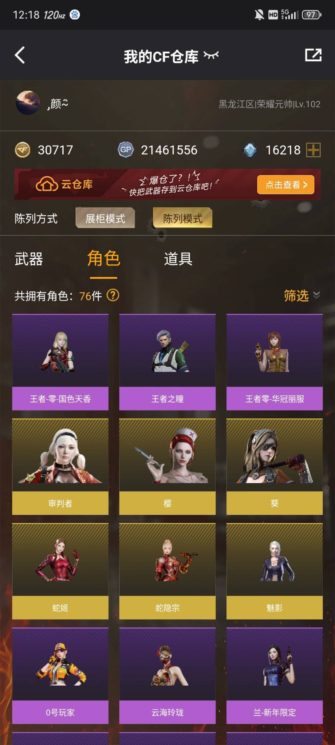Viewport: 335px width, 745px height.
Task: Open the 武器 tab
Action: point(29,259)
